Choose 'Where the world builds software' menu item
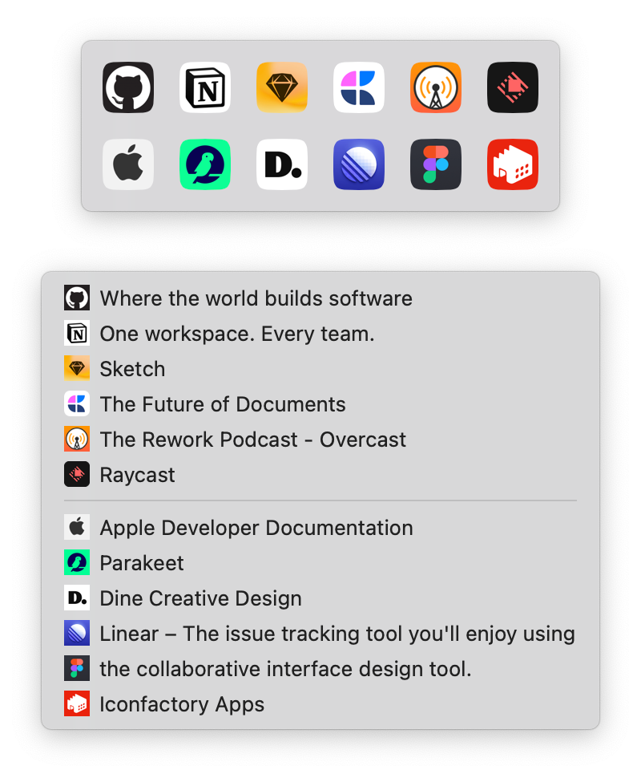This screenshot has height=770, width=641. (x=320, y=298)
